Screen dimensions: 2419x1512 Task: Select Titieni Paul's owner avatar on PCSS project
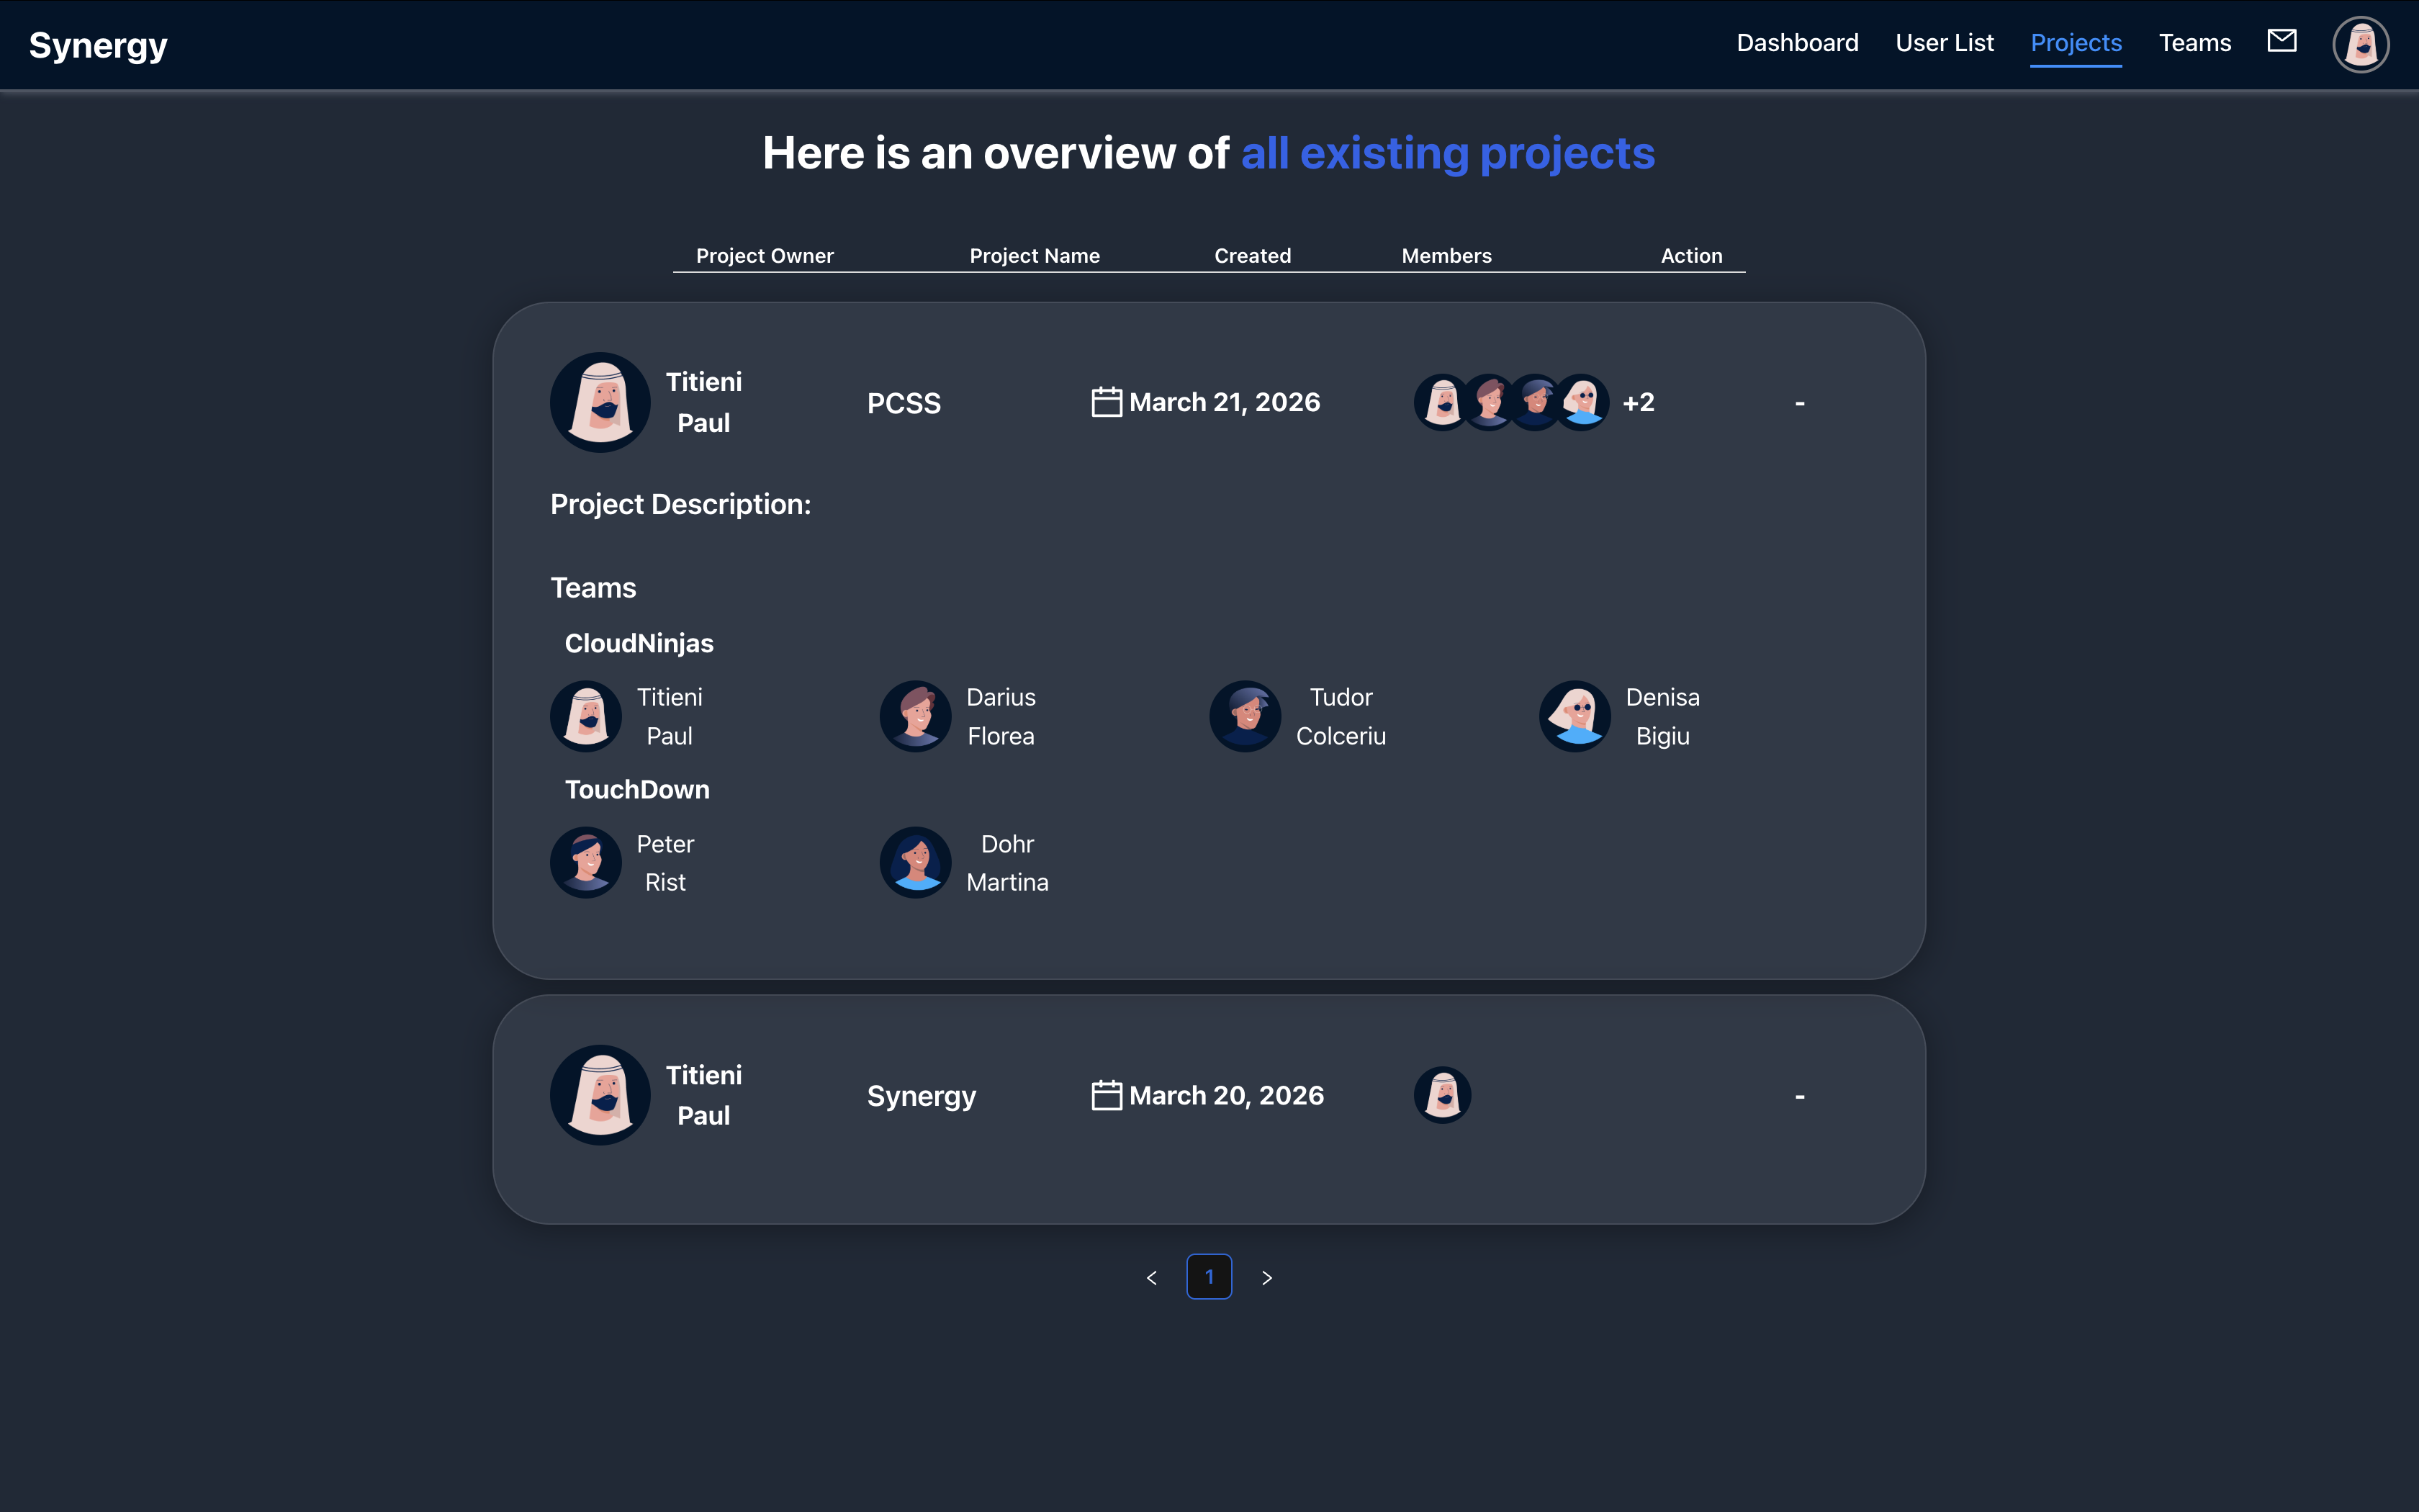coord(600,402)
